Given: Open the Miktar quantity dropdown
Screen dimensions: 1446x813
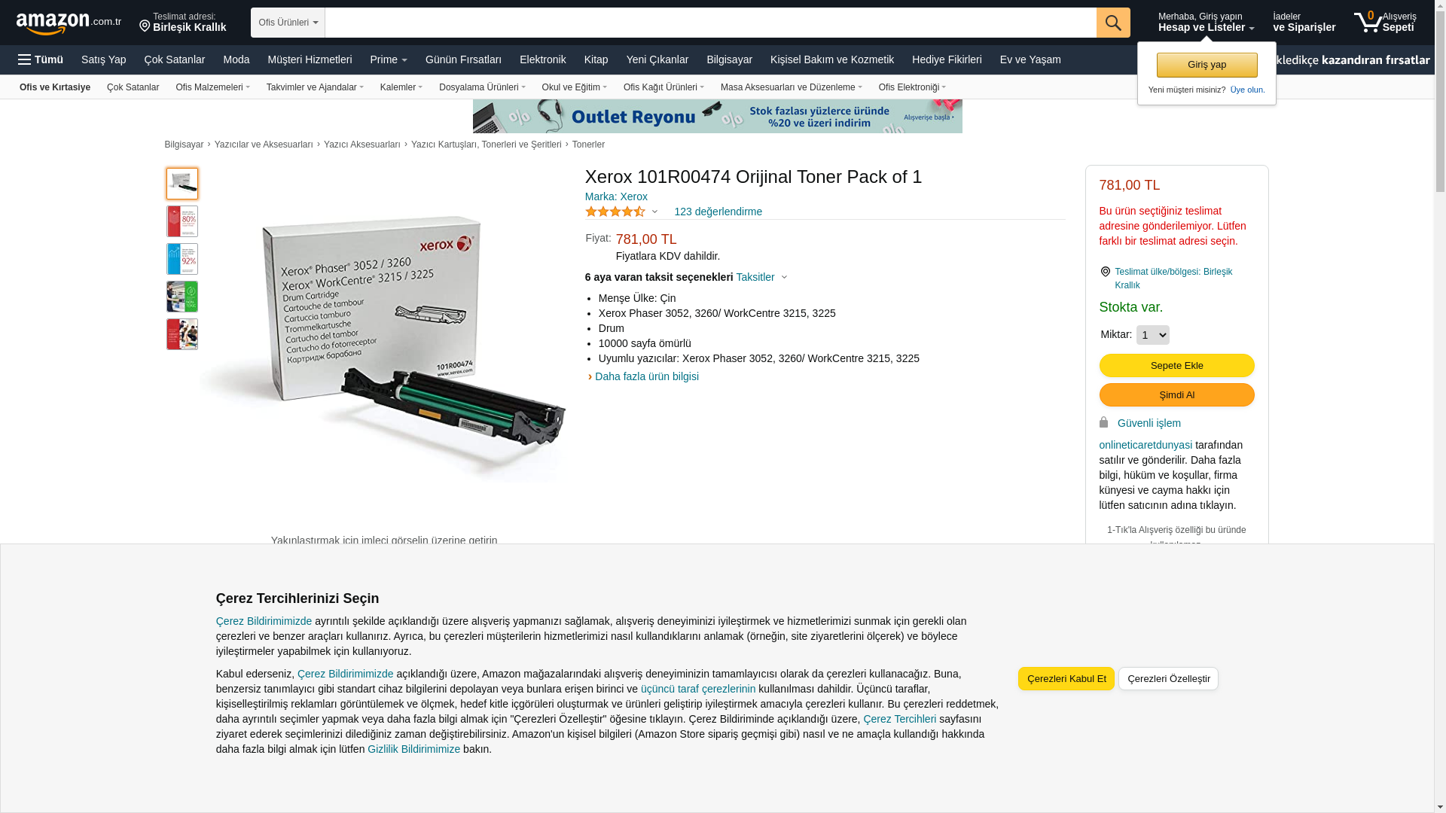Looking at the screenshot, I should click(1152, 335).
